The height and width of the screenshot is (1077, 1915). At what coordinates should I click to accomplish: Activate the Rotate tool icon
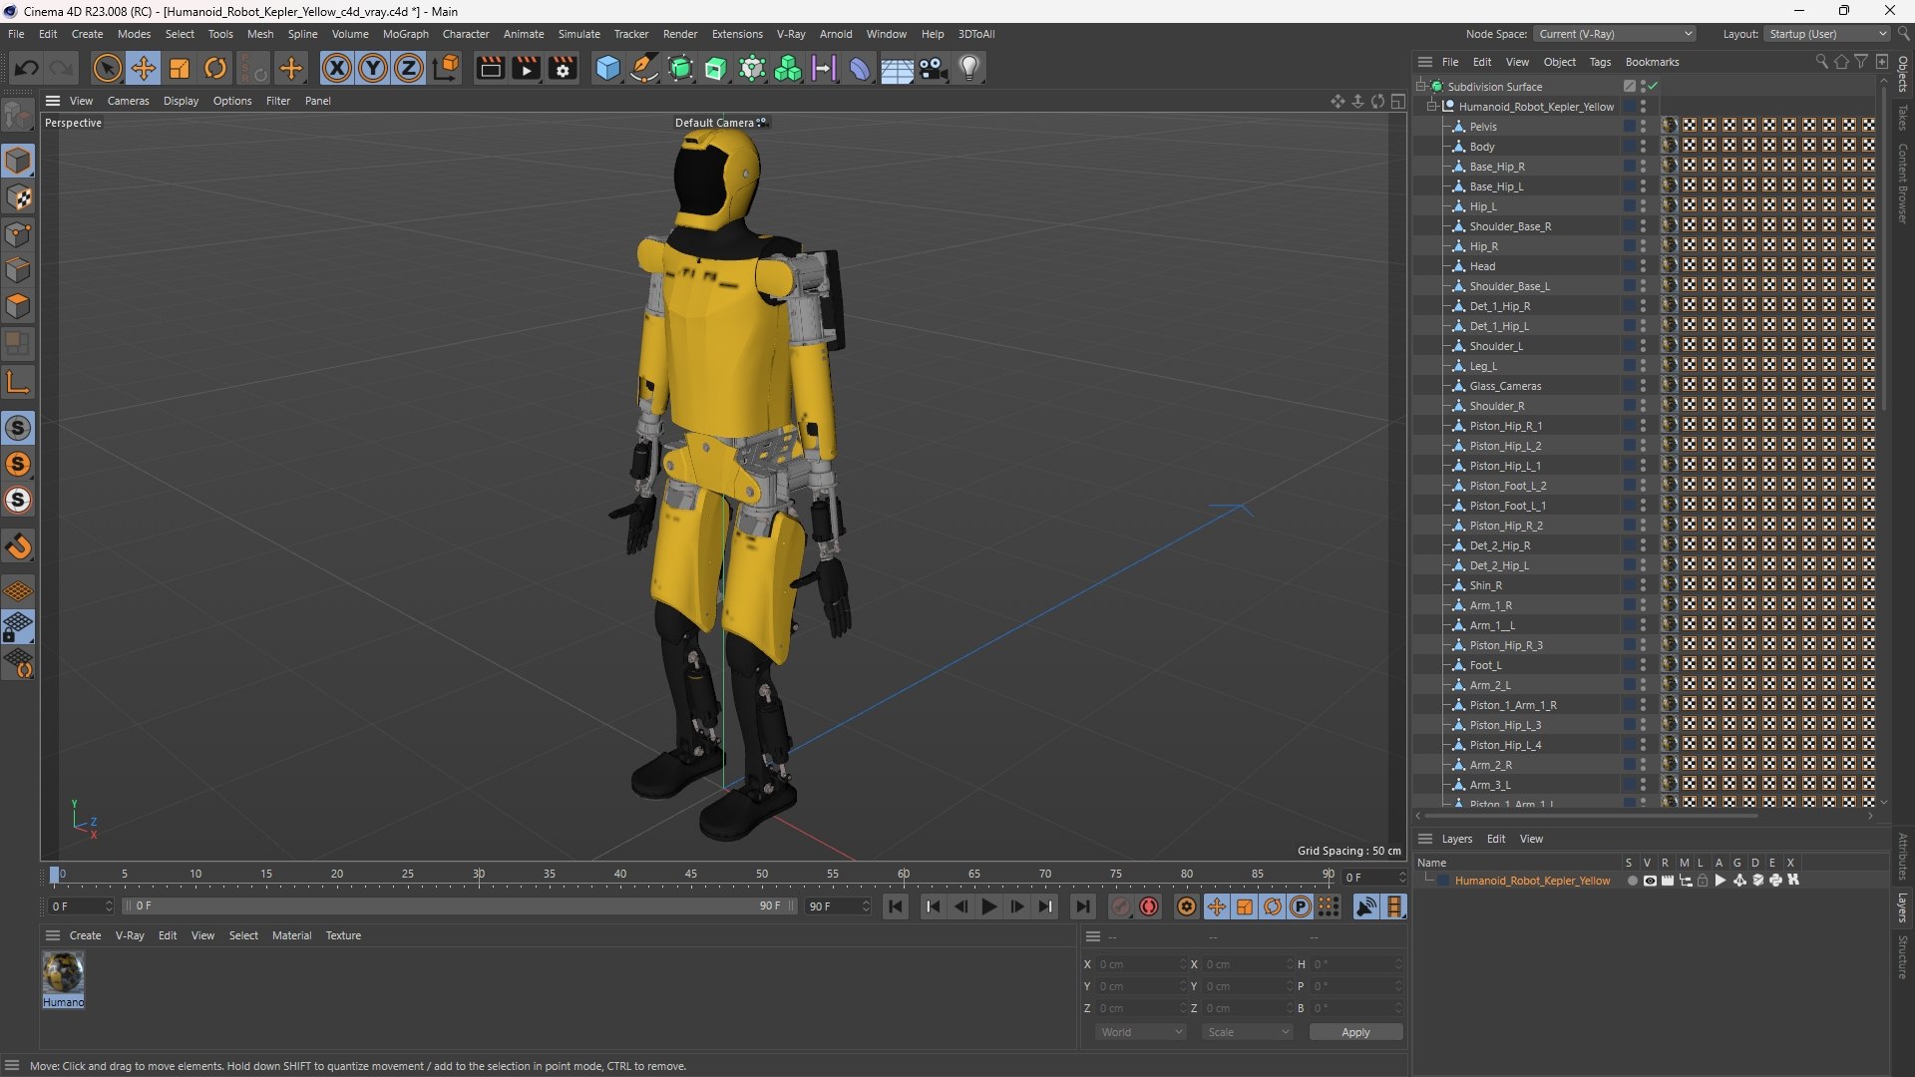[215, 68]
